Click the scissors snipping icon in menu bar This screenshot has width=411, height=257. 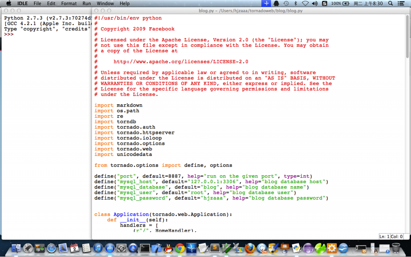[266, 3]
